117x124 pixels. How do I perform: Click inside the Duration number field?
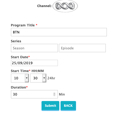(x=34, y=94)
